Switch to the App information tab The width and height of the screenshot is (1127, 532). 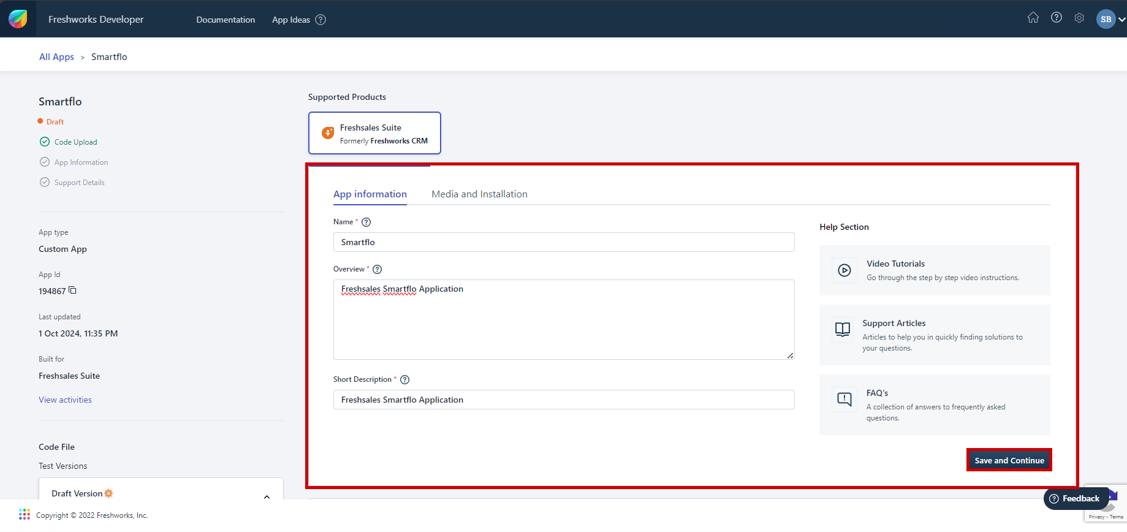[x=370, y=194]
